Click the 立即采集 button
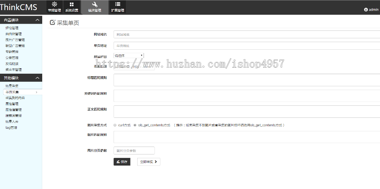This screenshot has height=189, width=380. point(149,162)
